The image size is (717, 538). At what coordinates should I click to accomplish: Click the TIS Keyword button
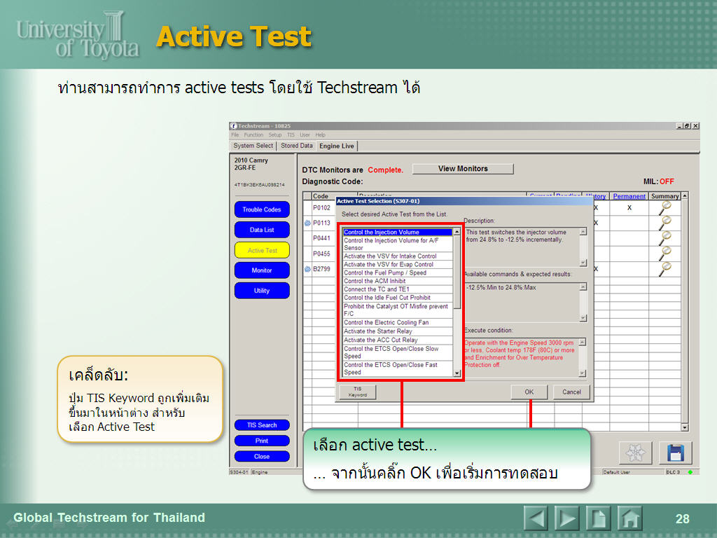pyautogui.click(x=358, y=392)
